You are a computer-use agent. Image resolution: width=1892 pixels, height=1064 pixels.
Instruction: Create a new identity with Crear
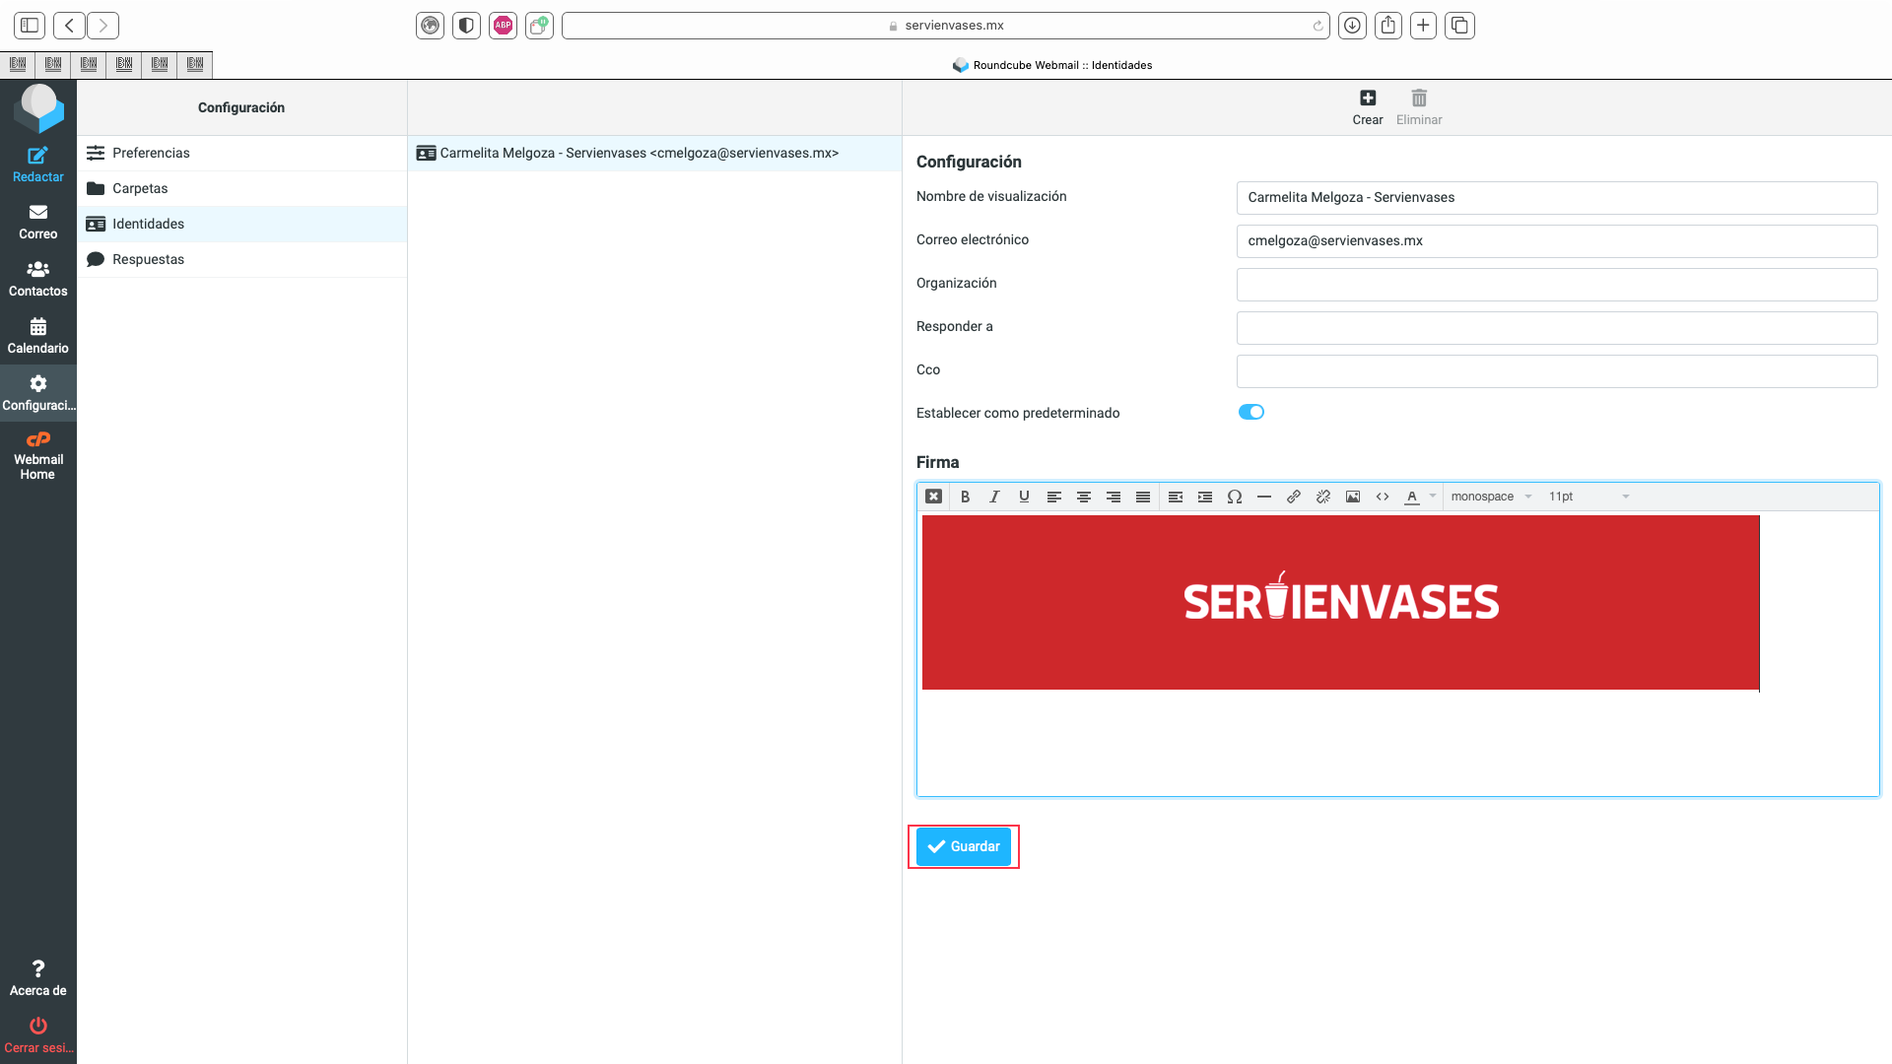tap(1367, 107)
